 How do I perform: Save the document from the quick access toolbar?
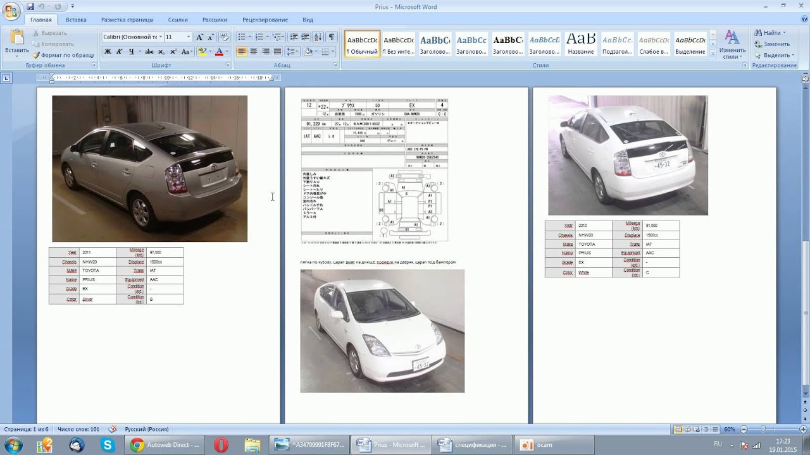click(x=30, y=6)
